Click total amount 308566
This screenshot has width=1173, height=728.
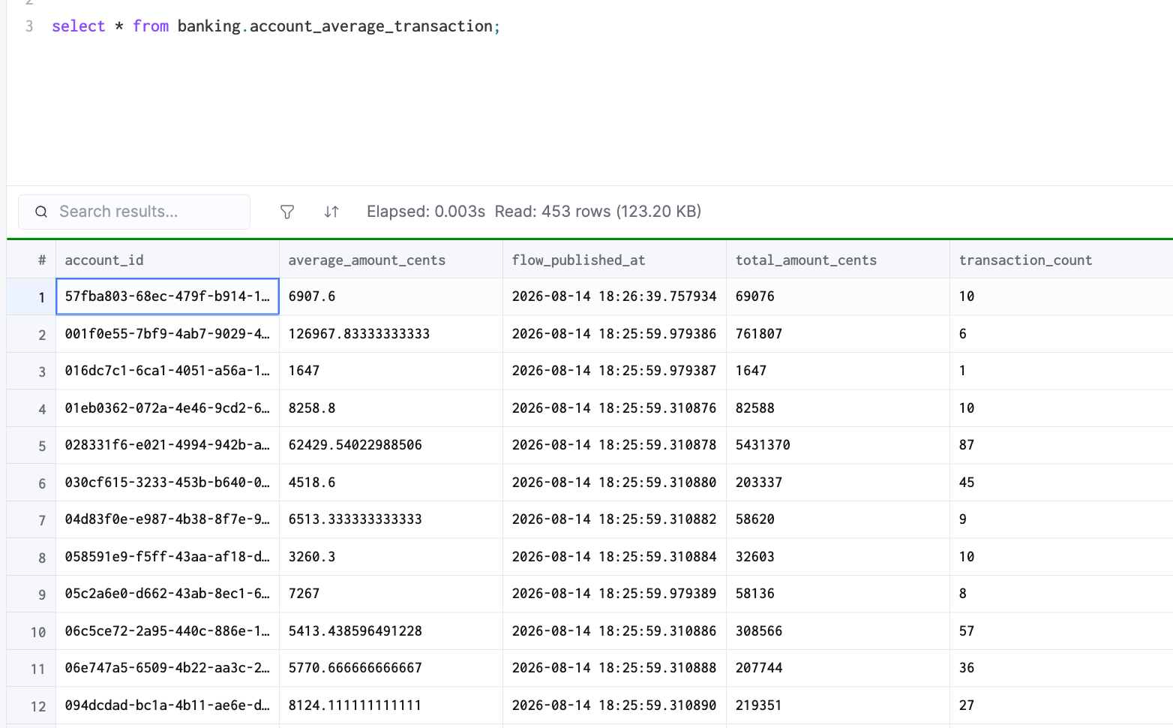coord(758,631)
